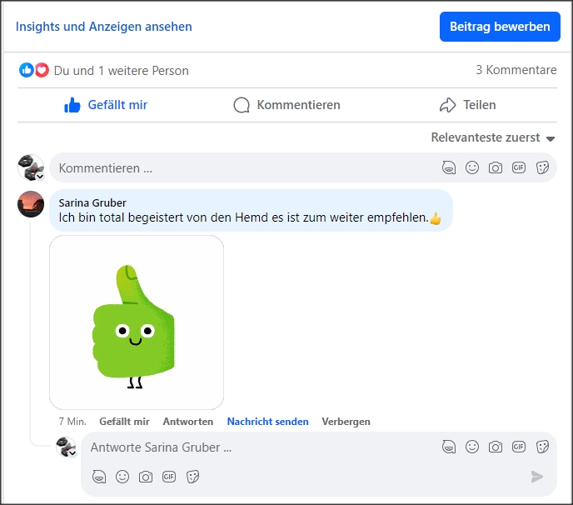Click sticker icon in top comment box
The image size is (573, 505).
[542, 167]
